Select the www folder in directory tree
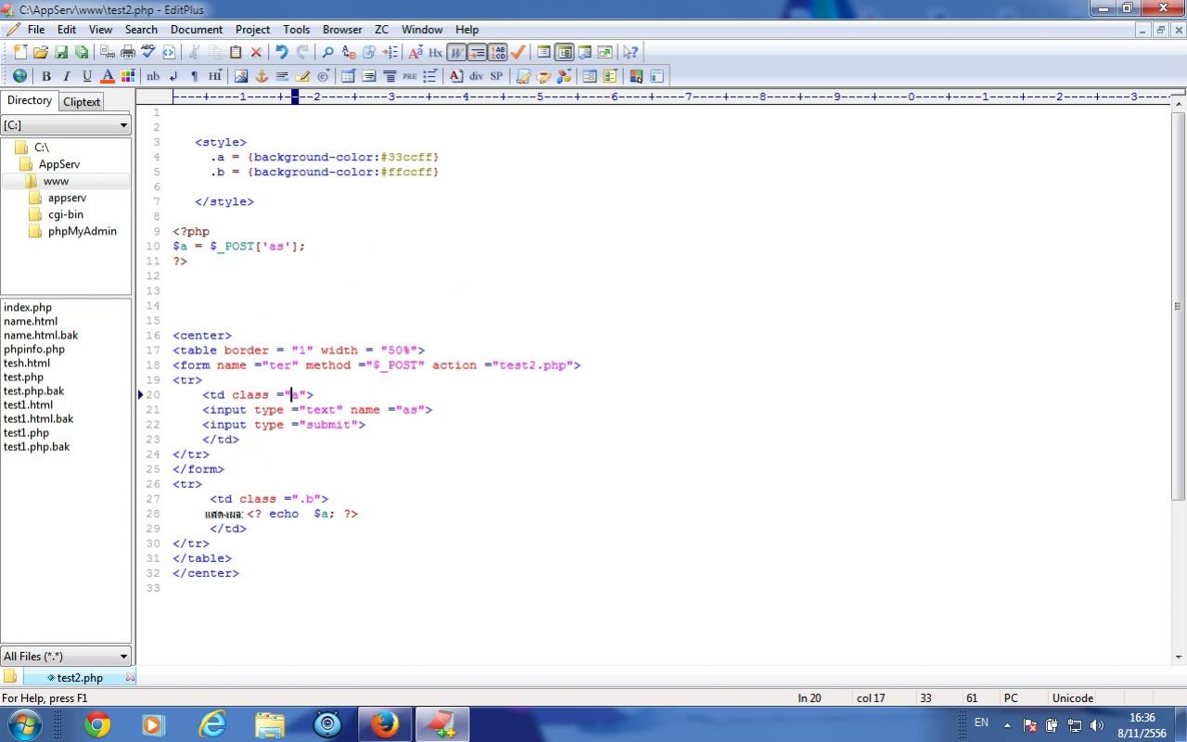 point(55,181)
